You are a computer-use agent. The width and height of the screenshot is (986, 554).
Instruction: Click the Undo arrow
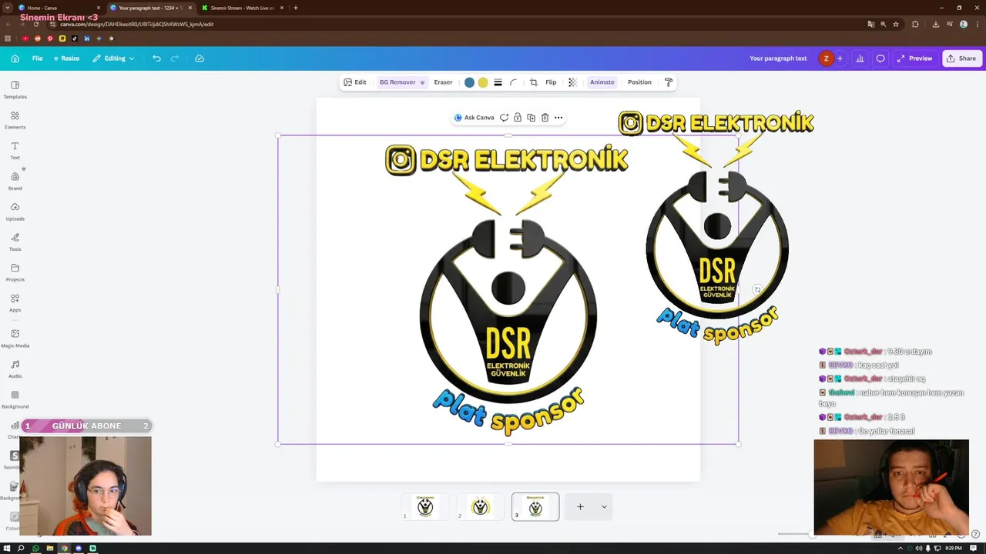click(x=156, y=58)
